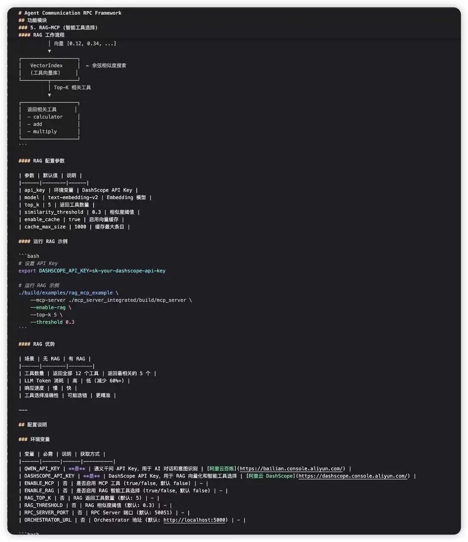468x542 pixels.
Task: Click the RPC_SERVER_PORT variable name
Action: pyautogui.click(x=46, y=513)
